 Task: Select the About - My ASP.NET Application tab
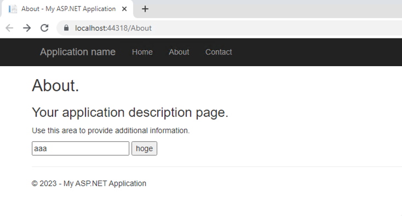(x=67, y=9)
